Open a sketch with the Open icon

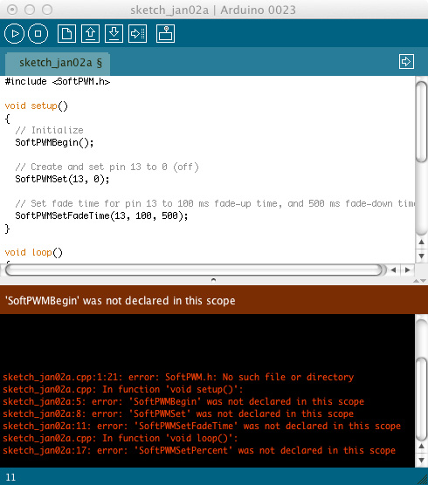click(x=91, y=33)
